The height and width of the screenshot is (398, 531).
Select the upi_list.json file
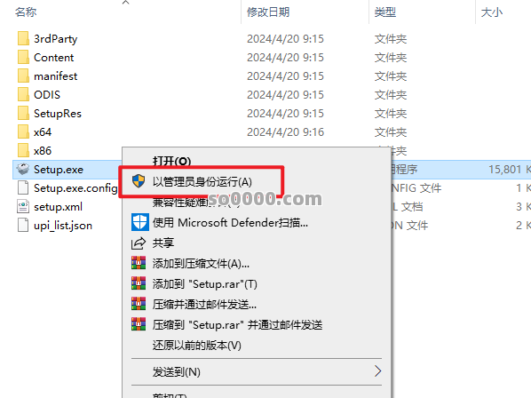(63, 226)
